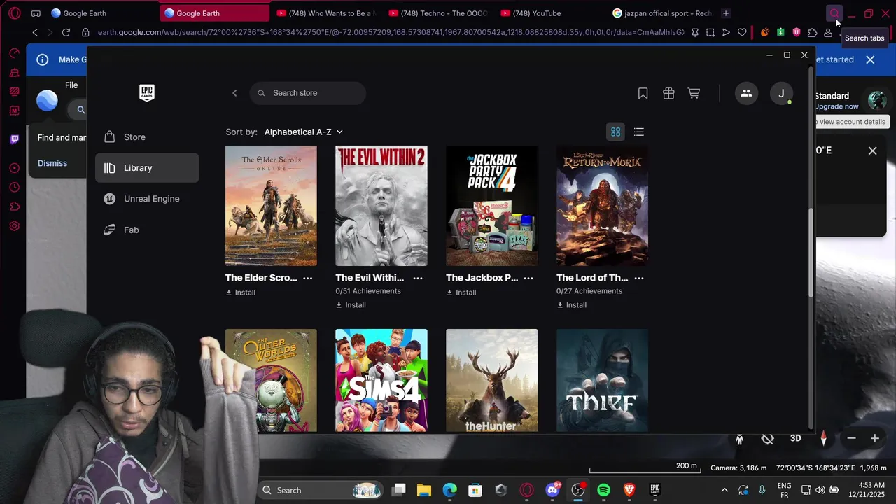The height and width of the screenshot is (504, 896).
Task: Open the J account profile avatar
Action: point(781,93)
